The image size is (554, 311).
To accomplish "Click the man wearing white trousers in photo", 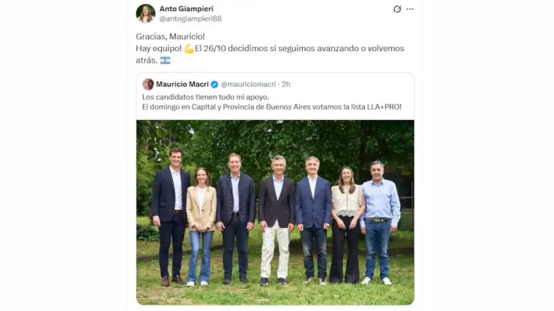I will pos(276,220).
